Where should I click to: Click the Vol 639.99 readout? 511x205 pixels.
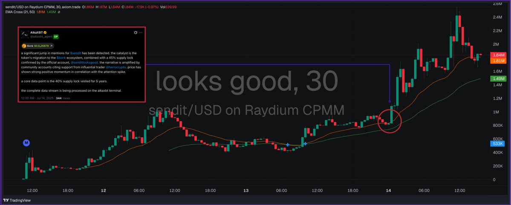pos(168,7)
